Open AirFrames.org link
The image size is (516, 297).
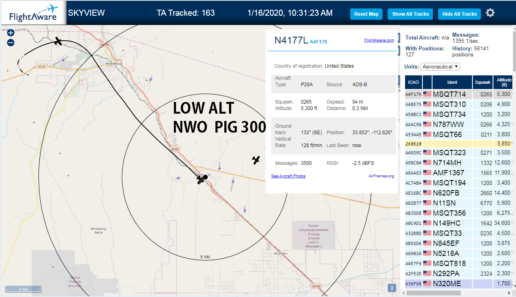(x=381, y=176)
